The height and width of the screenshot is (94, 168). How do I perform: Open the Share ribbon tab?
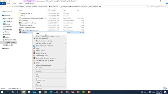tap(15, 3)
